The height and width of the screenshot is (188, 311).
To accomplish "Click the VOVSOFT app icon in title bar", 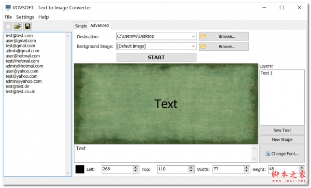I will [x=8, y=8].
